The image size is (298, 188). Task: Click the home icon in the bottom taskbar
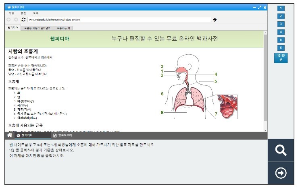10,135
